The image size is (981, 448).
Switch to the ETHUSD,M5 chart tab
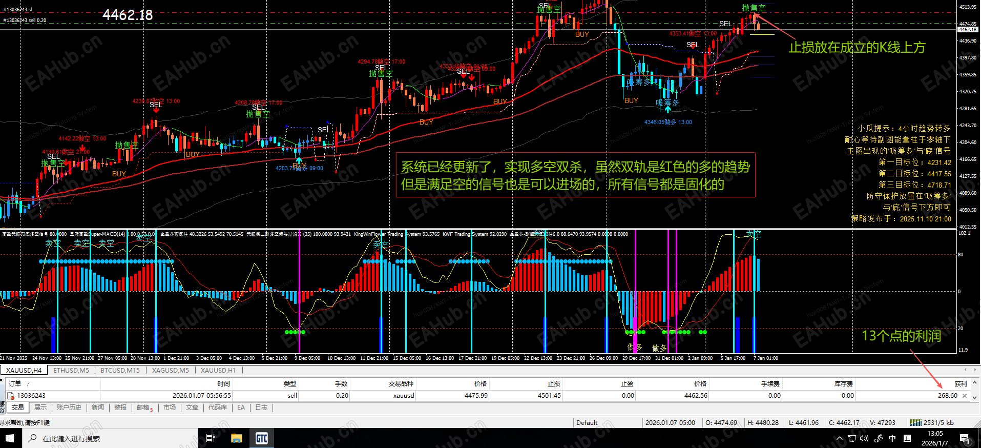[x=71, y=370]
